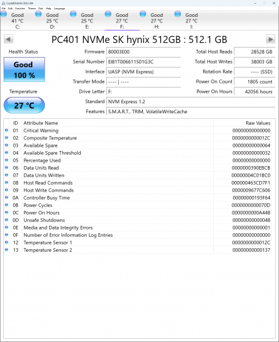
Task: Click the Good 100 % health status button
Action: point(24,70)
